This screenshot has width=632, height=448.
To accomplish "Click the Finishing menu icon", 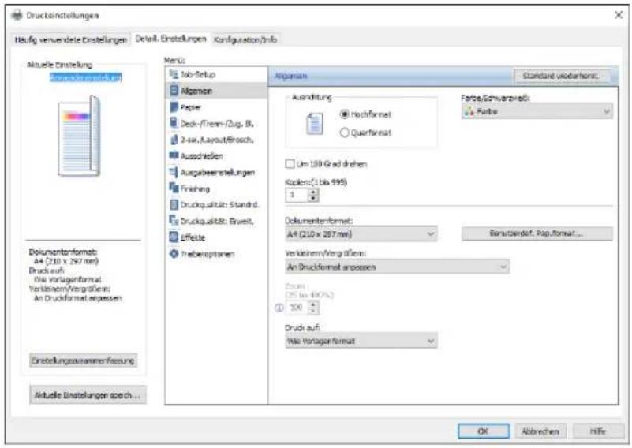I will (x=174, y=189).
